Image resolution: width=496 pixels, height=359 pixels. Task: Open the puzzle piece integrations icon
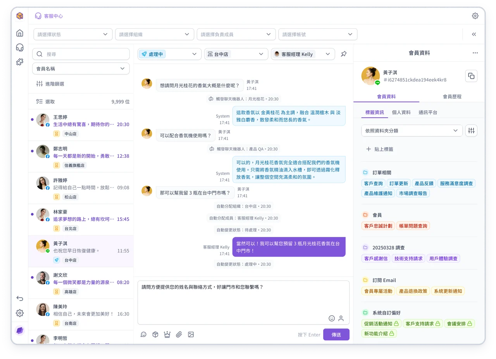(x=20, y=62)
